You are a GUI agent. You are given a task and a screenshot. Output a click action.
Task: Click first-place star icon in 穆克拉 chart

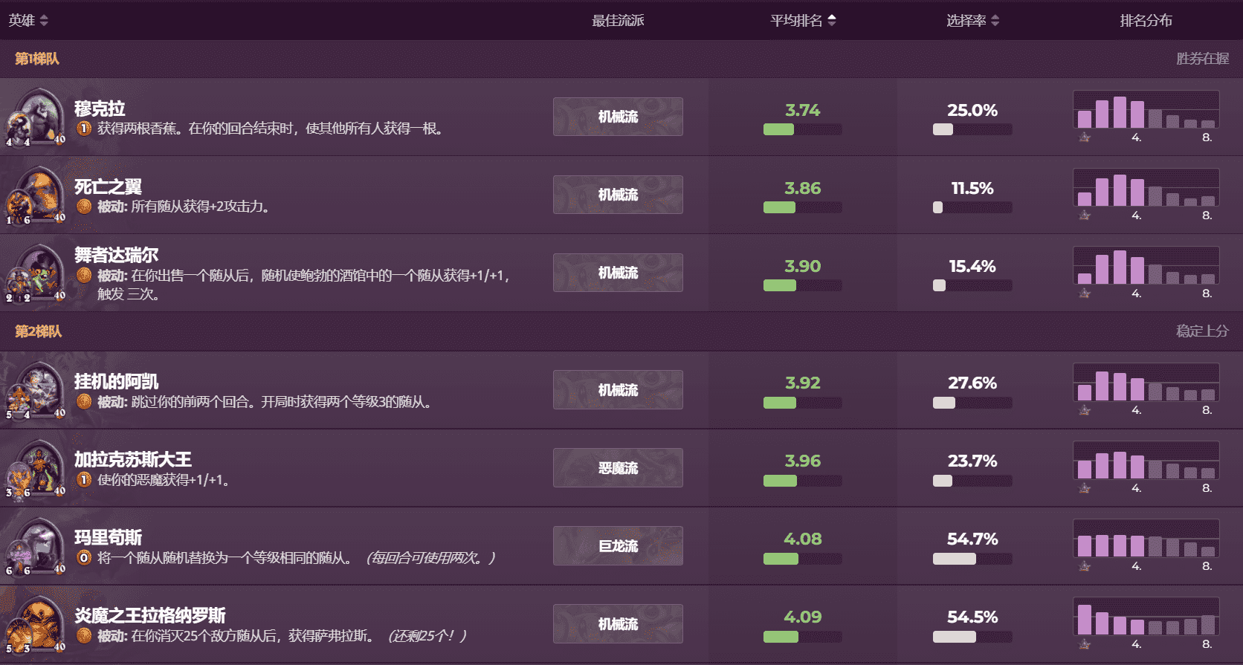click(x=1085, y=137)
